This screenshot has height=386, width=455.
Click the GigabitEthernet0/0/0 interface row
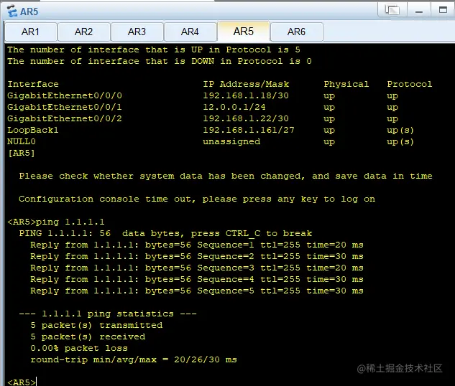(x=219, y=95)
